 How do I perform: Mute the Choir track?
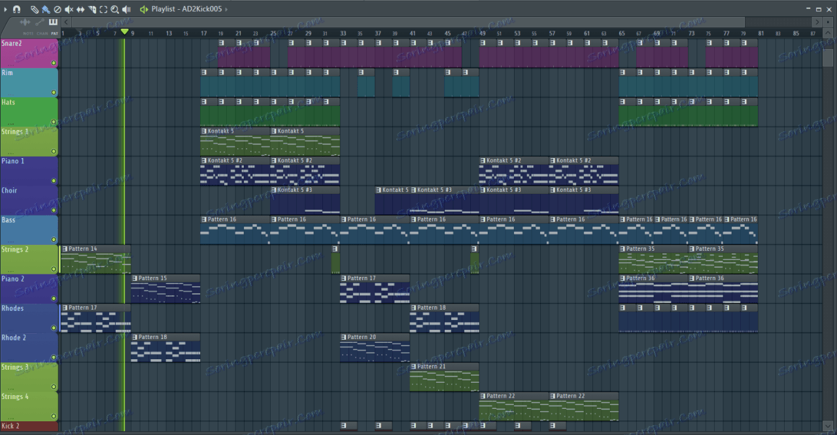[54, 210]
